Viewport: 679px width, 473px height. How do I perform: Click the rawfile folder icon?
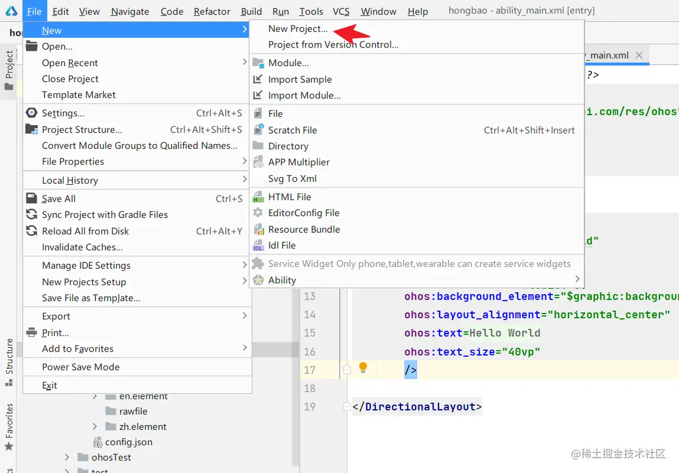pyautogui.click(x=111, y=410)
